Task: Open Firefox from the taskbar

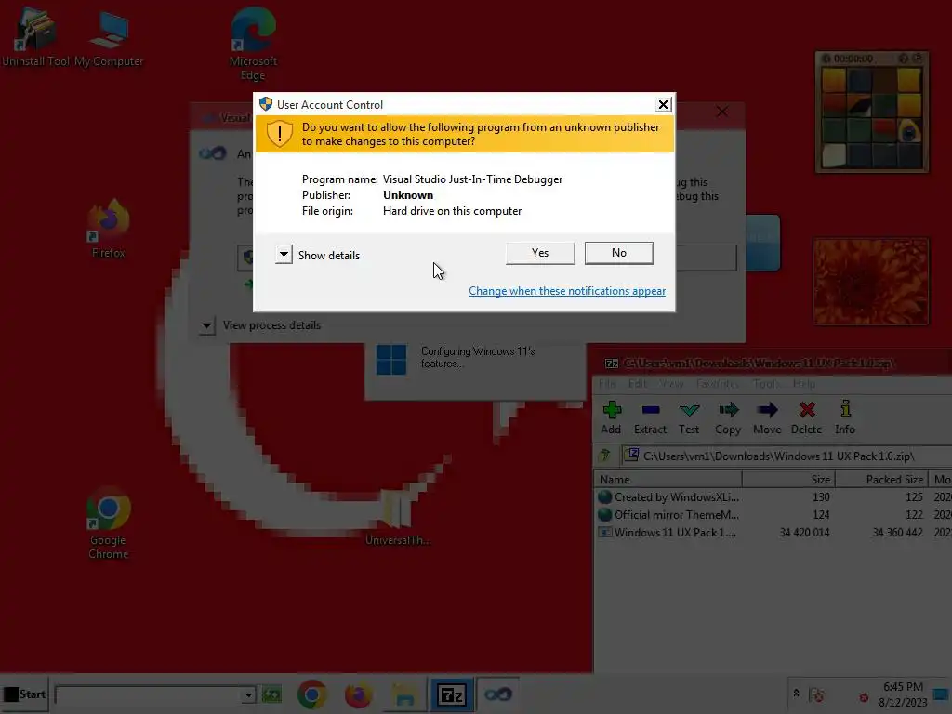Action: [358, 694]
